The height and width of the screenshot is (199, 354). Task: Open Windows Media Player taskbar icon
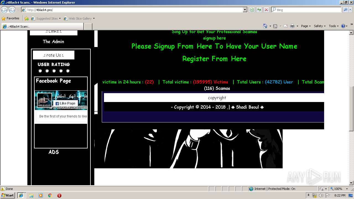[x=41, y=195]
